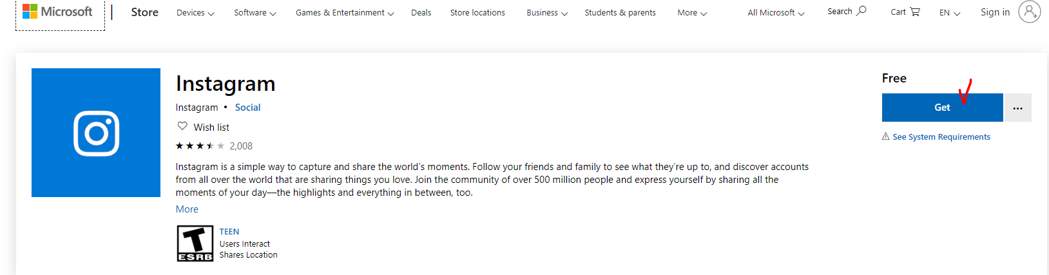Add to Wish list via heart icon
1049x275 pixels.
click(x=182, y=126)
